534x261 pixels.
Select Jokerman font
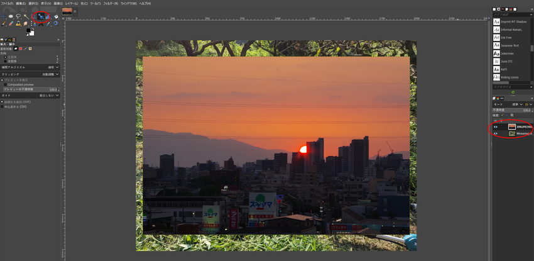click(x=512, y=53)
